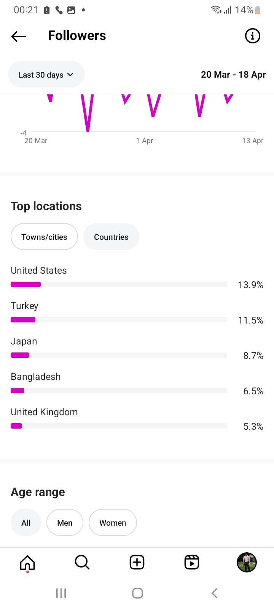
Task: Expand the Last 30 days dropdown
Action: point(46,75)
